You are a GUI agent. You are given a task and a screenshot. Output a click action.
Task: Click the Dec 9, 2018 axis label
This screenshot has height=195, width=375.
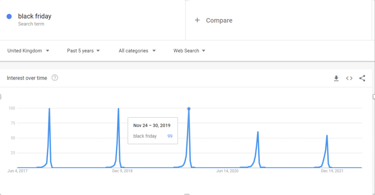point(123,171)
